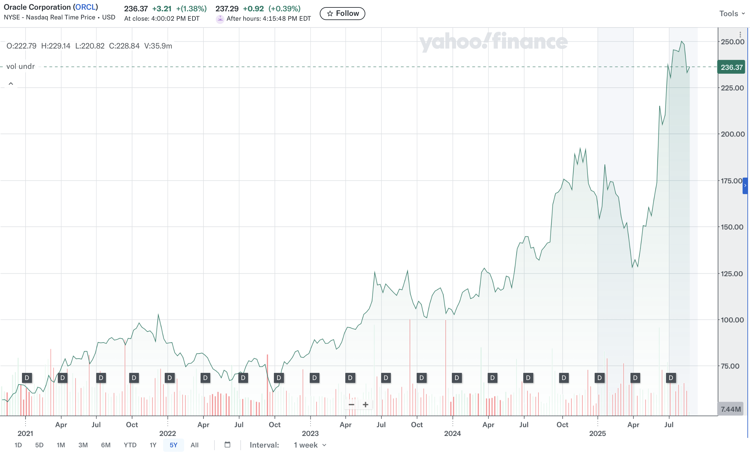Image resolution: width=750 pixels, height=456 pixels.
Task: Collapse the vol undr indicator panel chevron
Action: pyautogui.click(x=11, y=84)
